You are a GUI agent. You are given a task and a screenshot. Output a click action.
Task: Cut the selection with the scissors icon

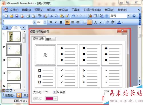(x=51, y=16)
